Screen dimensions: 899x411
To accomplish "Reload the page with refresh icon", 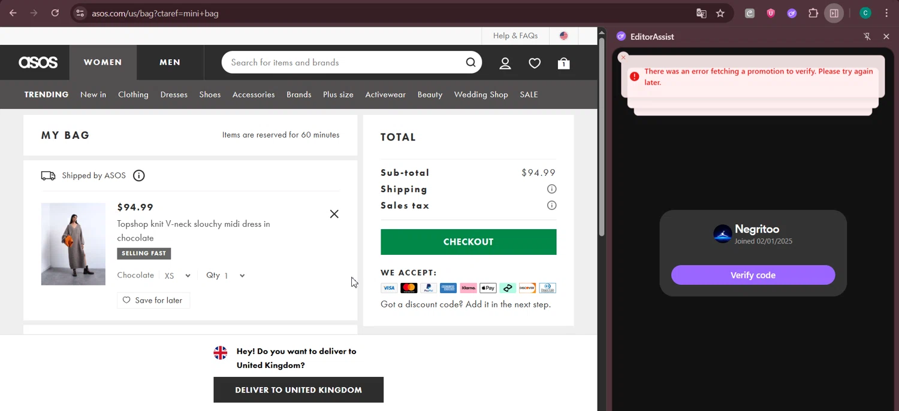I will click(55, 13).
